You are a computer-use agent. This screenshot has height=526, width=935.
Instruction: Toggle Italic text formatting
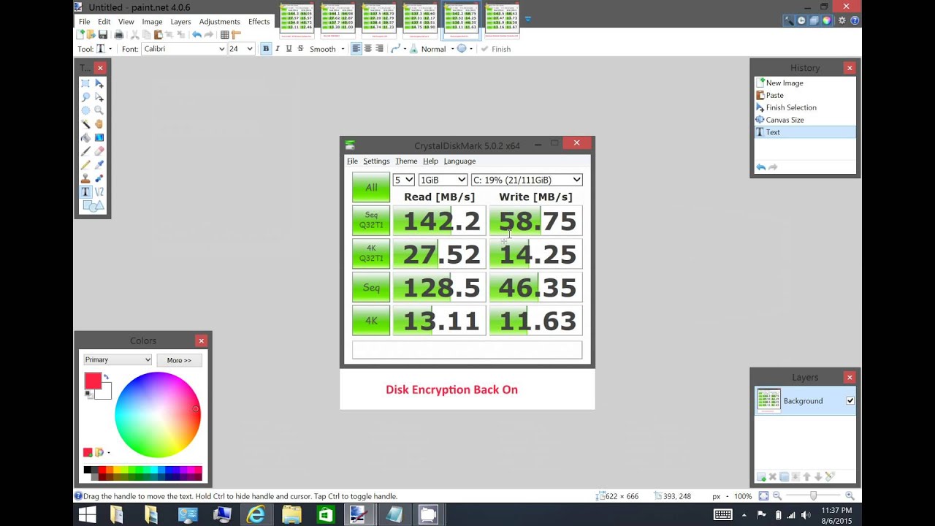(277, 49)
